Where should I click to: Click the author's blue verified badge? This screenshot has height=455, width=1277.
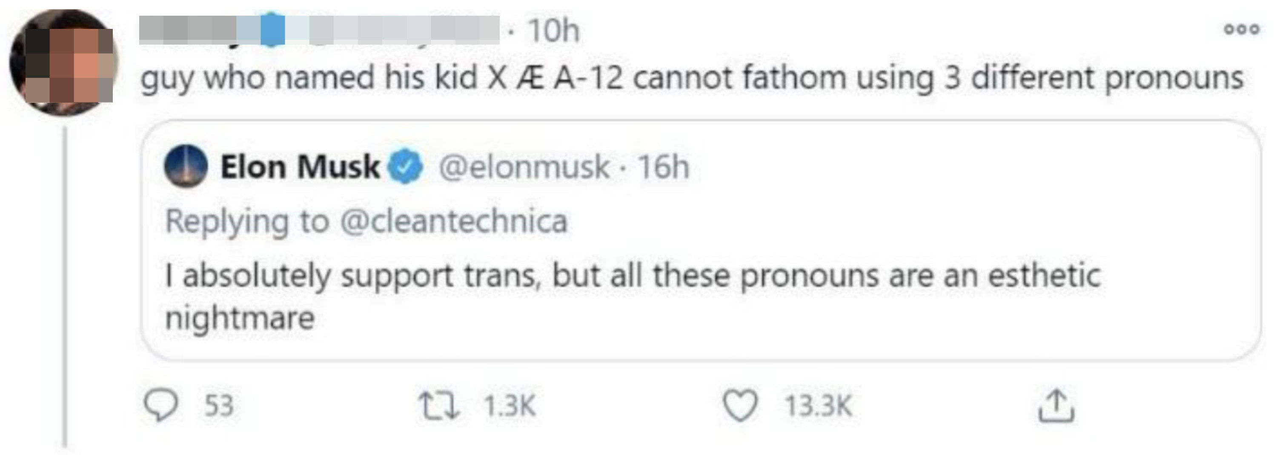click(273, 31)
